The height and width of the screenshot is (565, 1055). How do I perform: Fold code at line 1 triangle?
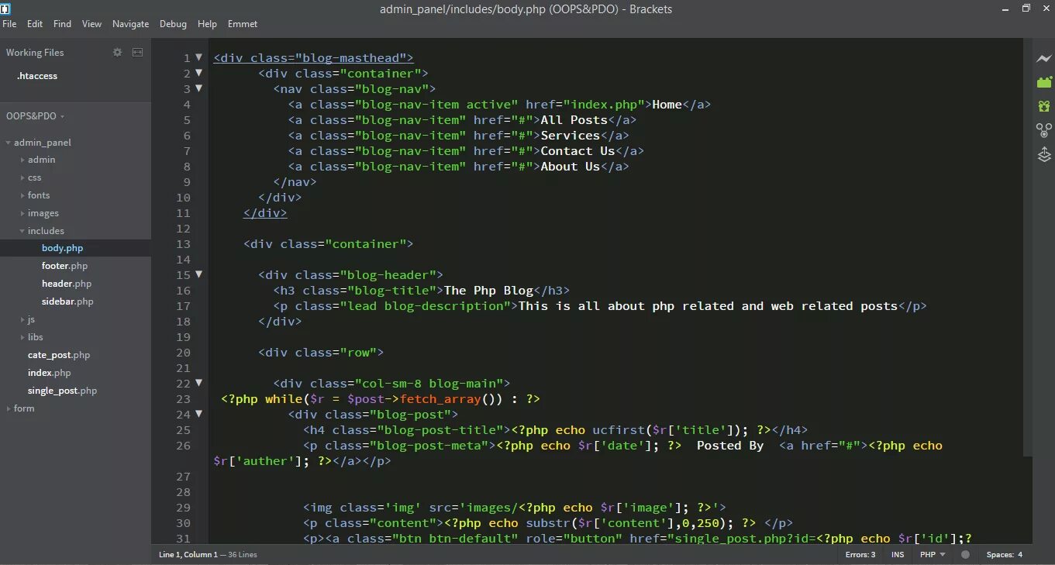(x=198, y=57)
